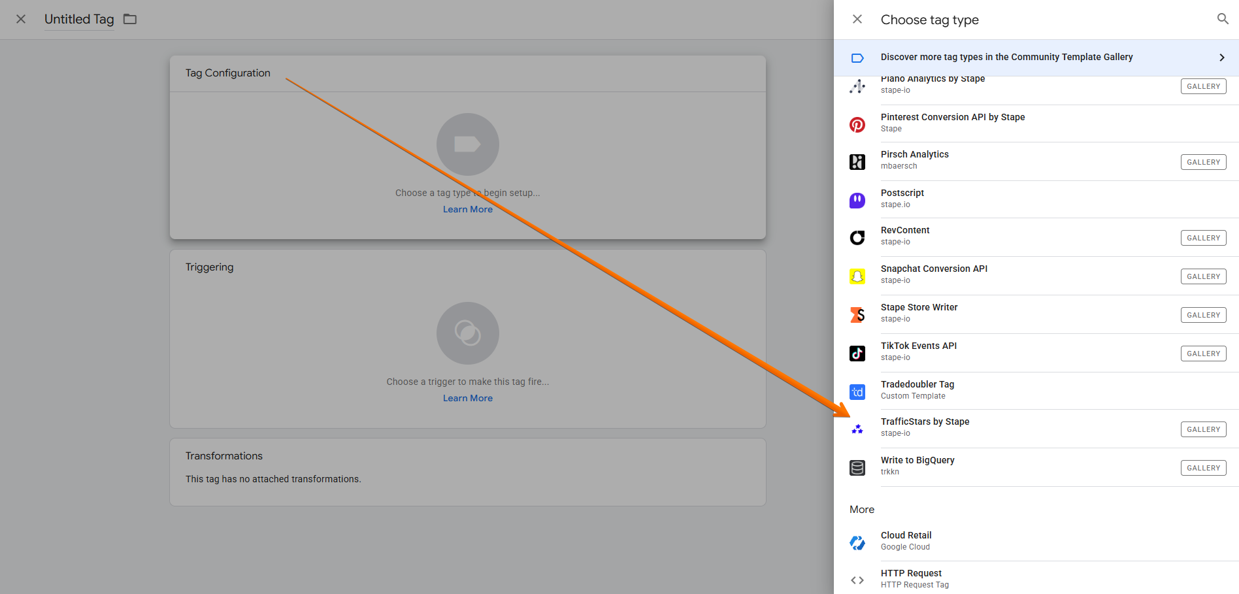This screenshot has width=1239, height=594.
Task: Click the Transformations card
Action: [x=468, y=472]
